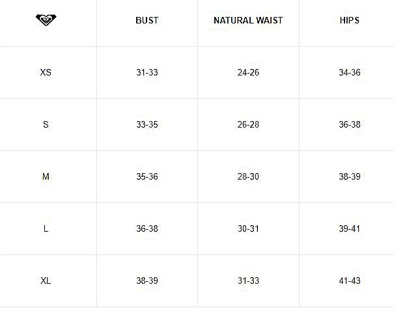Choose the M size row label
The height and width of the screenshot is (315, 394).
tap(46, 176)
